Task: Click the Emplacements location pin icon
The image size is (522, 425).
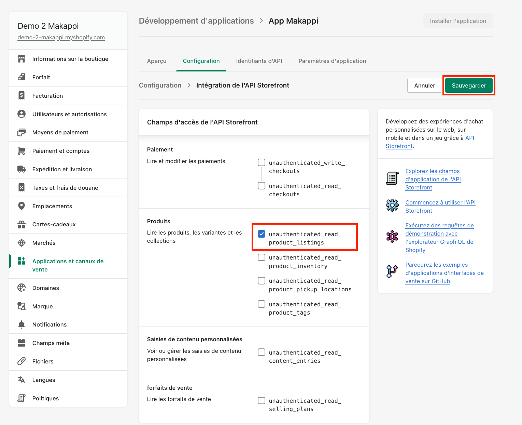Action: [x=22, y=206]
